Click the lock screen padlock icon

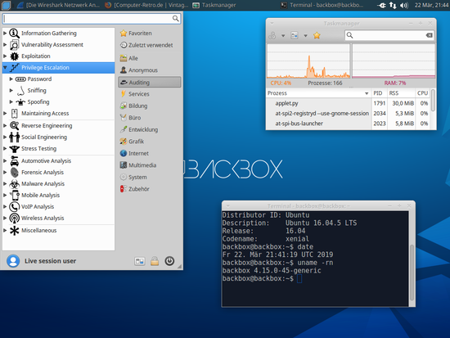[155, 261]
